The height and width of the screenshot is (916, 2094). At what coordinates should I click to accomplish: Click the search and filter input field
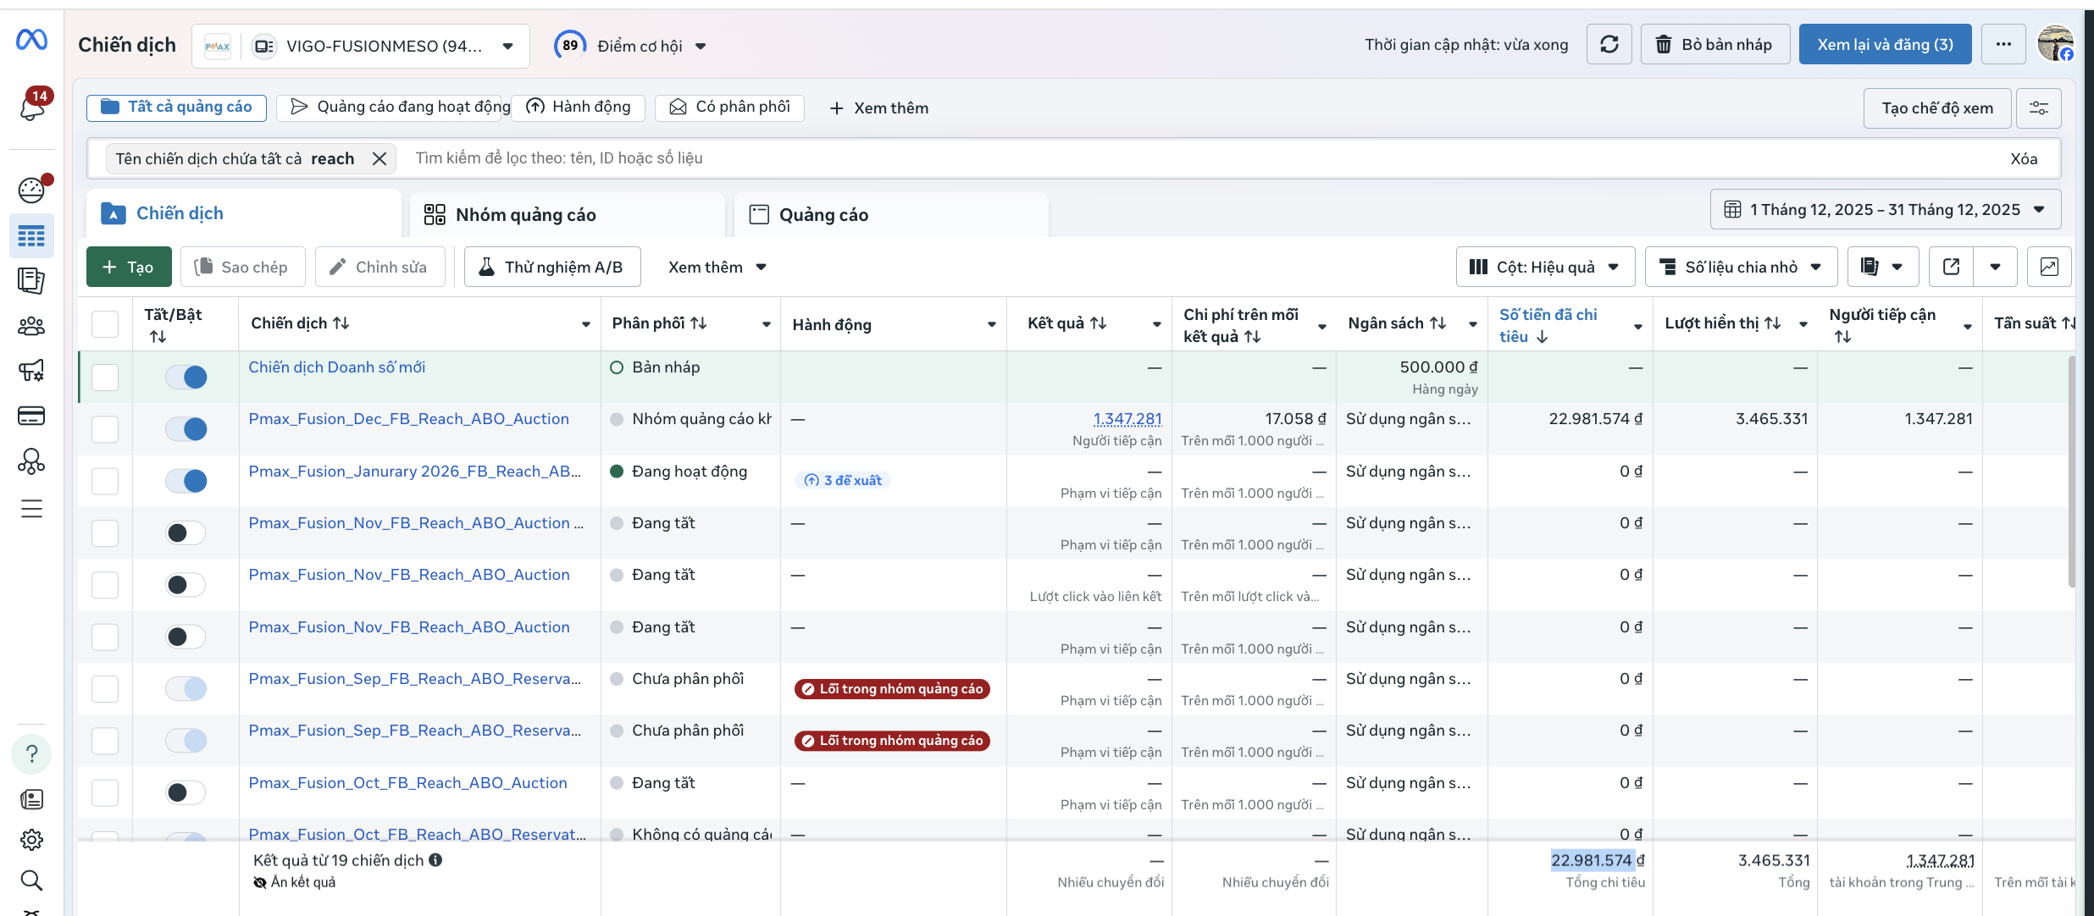[762, 158]
